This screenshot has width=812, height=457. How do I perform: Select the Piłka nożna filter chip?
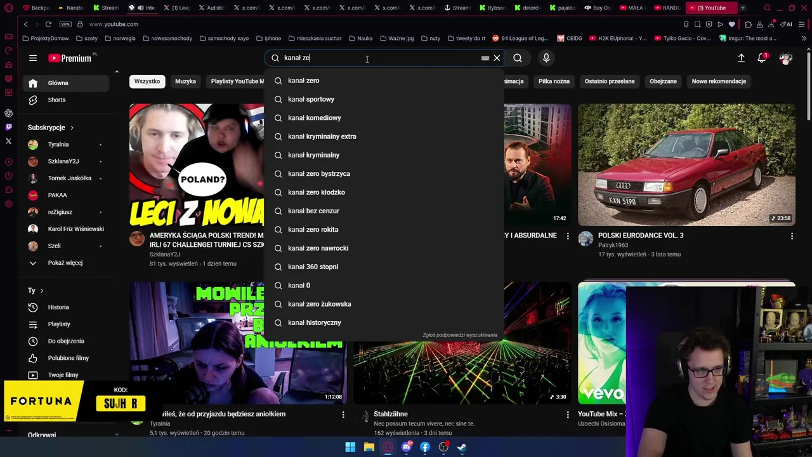coord(554,81)
